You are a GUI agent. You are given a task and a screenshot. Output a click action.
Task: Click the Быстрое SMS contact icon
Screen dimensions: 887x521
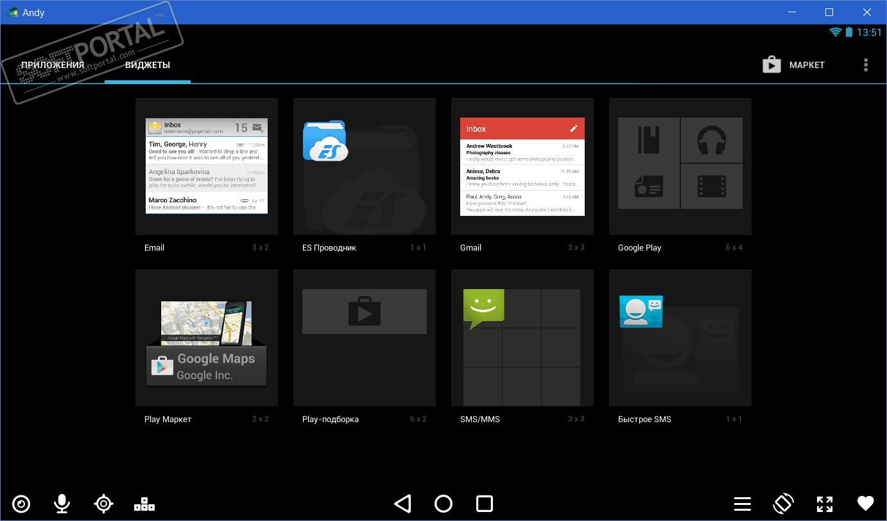[x=641, y=312]
